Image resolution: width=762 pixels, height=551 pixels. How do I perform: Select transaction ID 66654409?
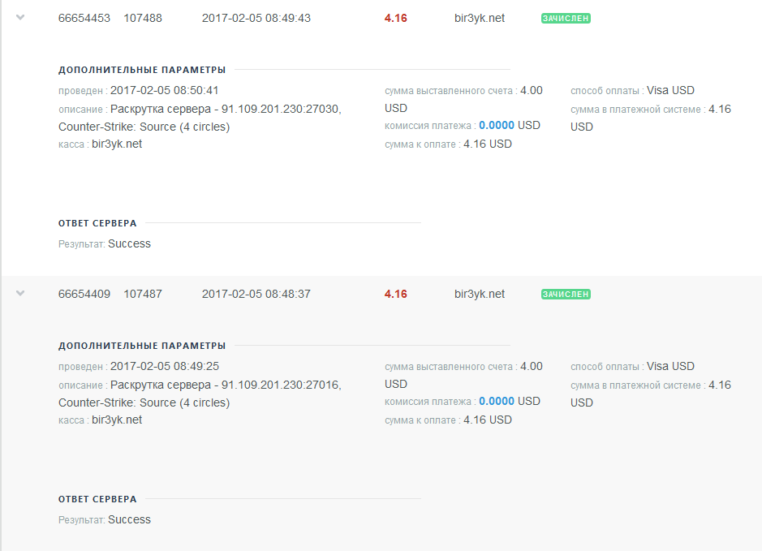[84, 294]
